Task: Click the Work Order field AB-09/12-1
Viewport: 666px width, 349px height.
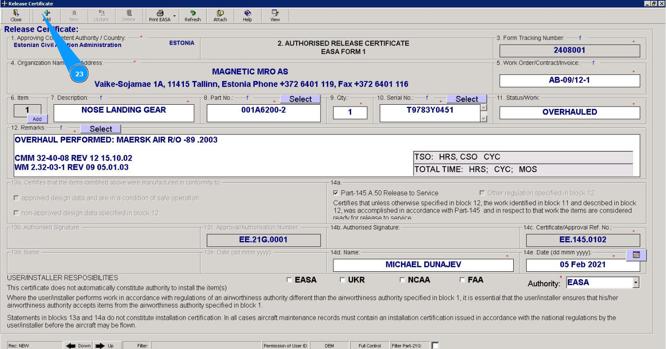Action: (569, 81)
